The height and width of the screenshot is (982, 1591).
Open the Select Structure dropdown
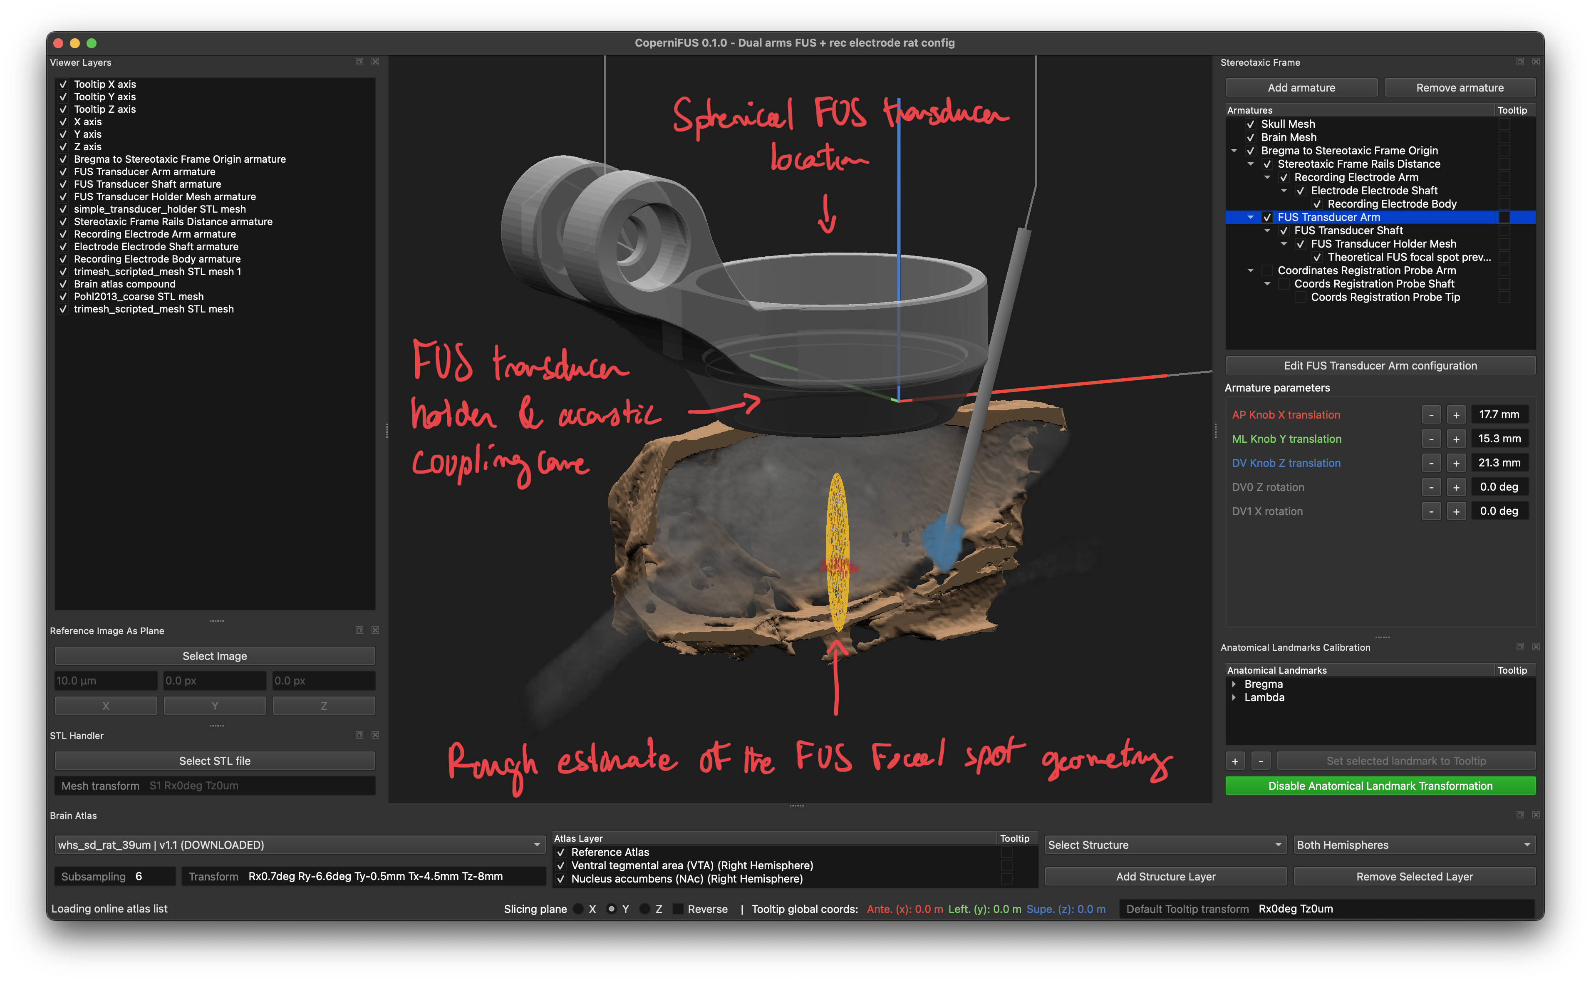(1166, 845)
